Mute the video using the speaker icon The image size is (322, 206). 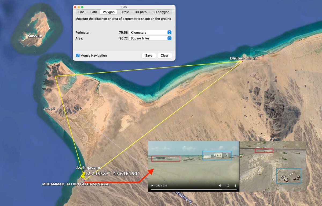(x=220, y=186)
